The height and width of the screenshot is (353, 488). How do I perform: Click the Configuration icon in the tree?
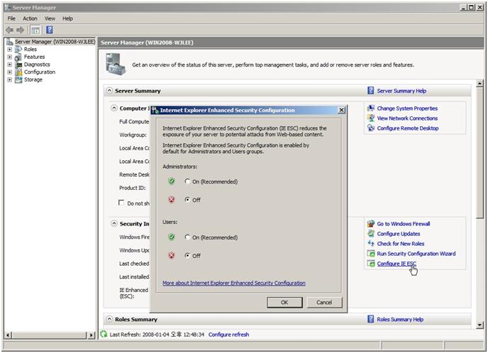[x=18, y=72]
